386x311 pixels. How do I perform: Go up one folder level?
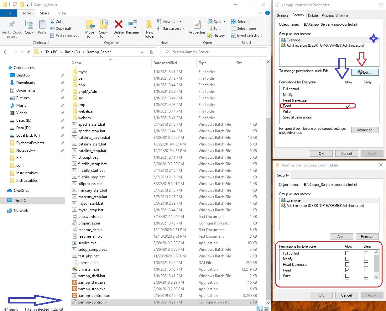tap(29, 52)
